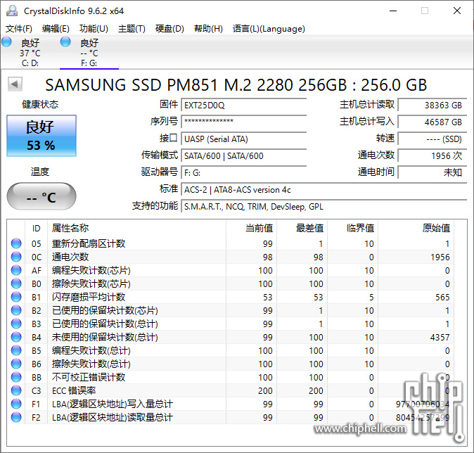
Task: Click status orb for attribute B2 row
Action: click(x=16, y=310)
